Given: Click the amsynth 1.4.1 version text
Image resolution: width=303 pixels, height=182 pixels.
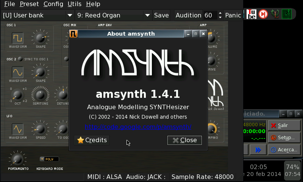Looking at the screenshot, I should tap(138, 94).
